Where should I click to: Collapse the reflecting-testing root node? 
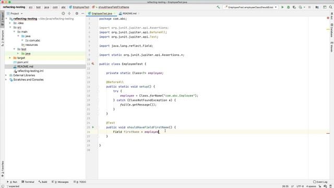6,19
